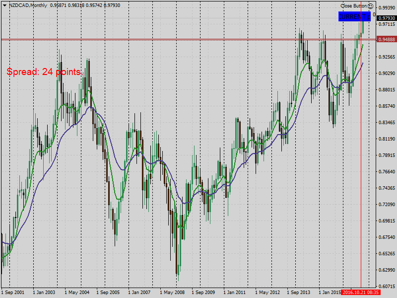Click the 1 Sep 2009 date label
Screen dimensions: 397x298
point(203,293)
